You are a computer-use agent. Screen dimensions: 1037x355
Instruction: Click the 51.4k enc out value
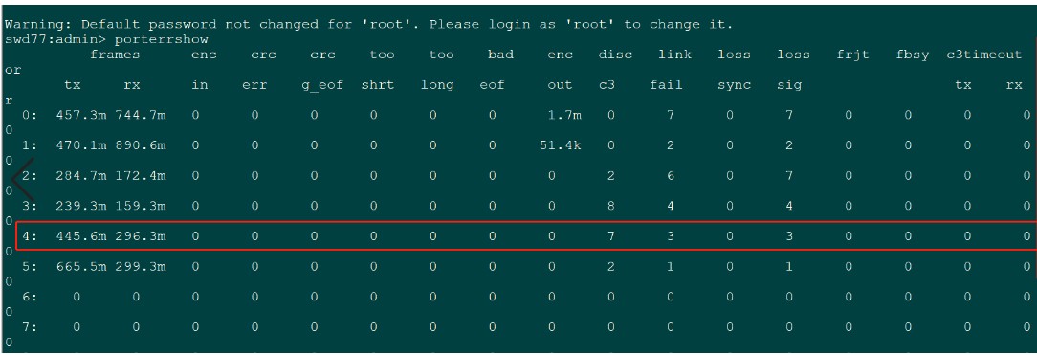[x=561, y=145]
